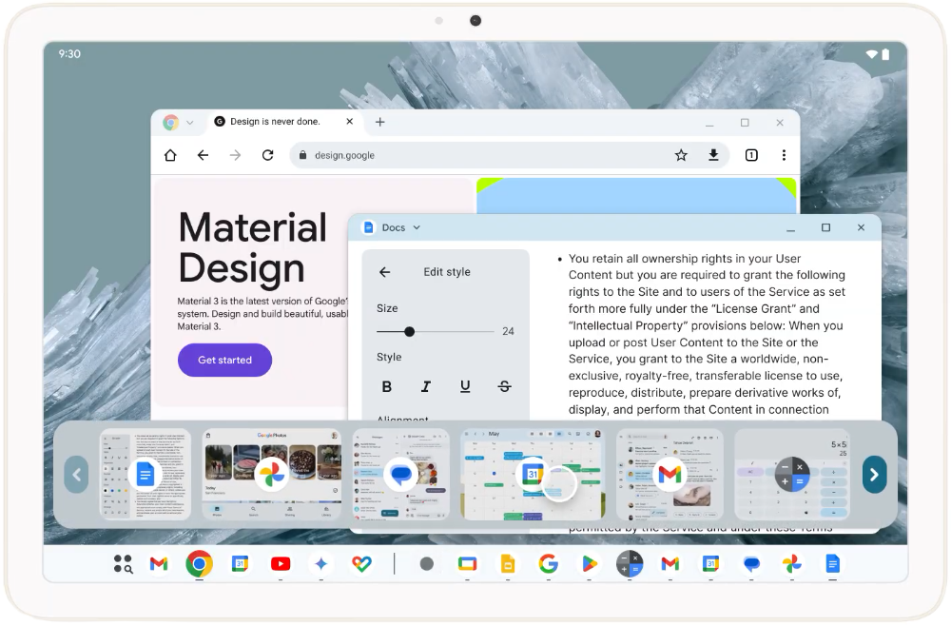
Task: Bookmark the page with the star icon
Action: pyautogui.click(x=681, y=155)
